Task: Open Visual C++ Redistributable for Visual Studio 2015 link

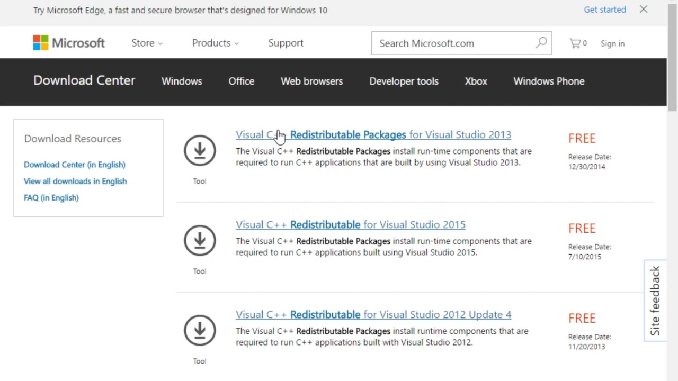Action: [x=351, y=225]
